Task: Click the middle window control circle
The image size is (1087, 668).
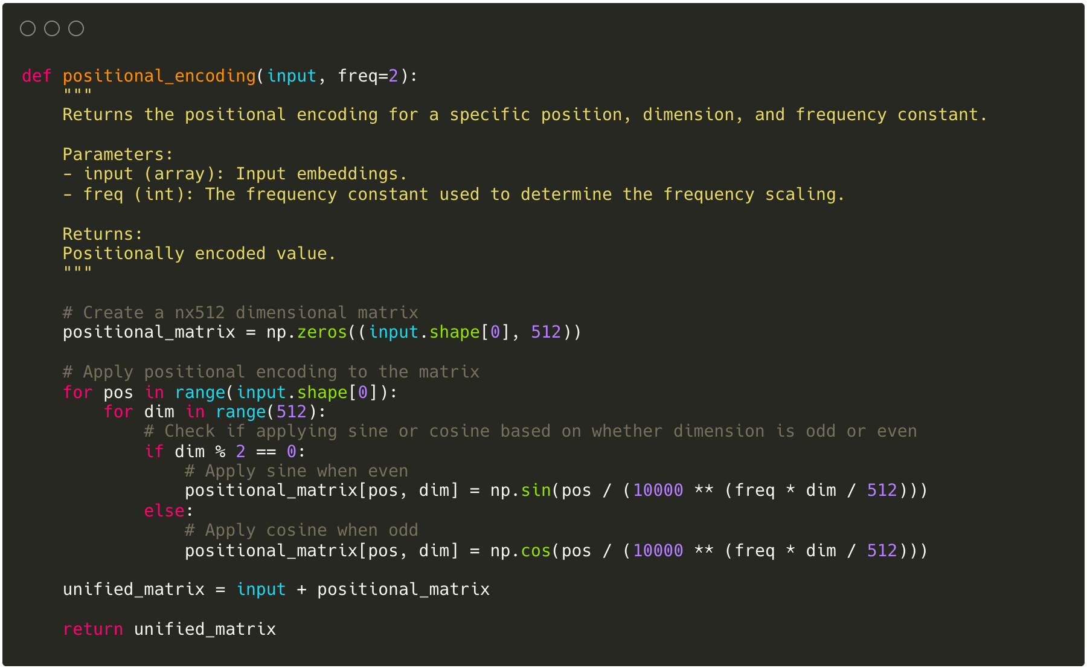Action: [x=52, y=28]
